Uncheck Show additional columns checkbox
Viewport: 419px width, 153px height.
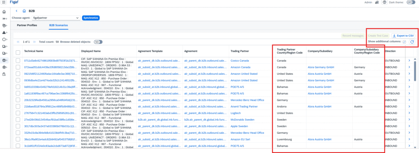tap(405, 42)
